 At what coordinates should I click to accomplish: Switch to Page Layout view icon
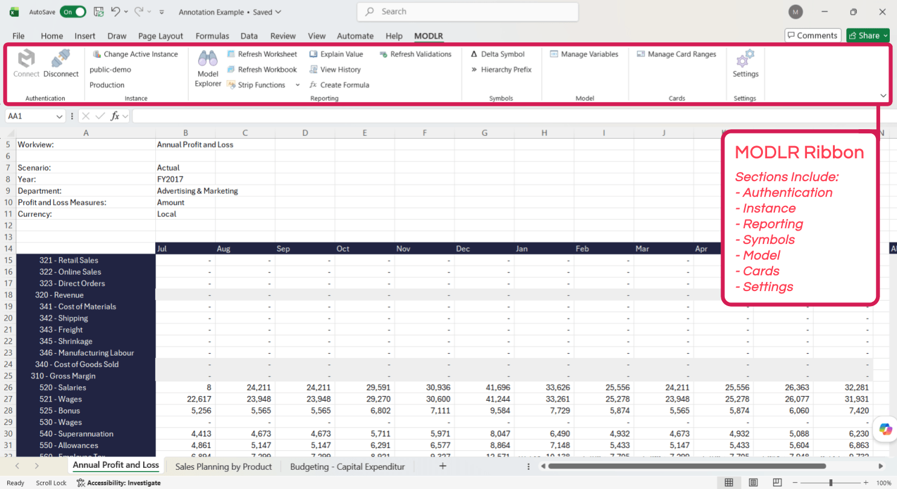753,482
